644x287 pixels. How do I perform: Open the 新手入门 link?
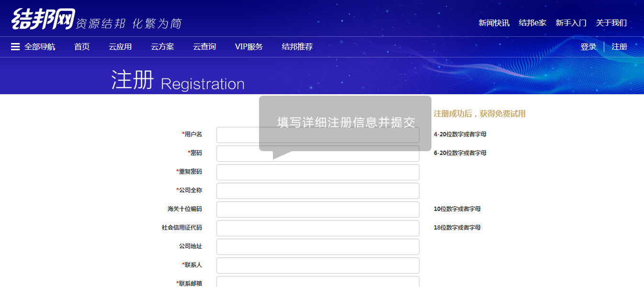point(571,23)
